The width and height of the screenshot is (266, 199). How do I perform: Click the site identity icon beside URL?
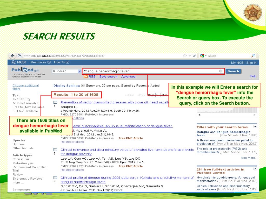tap(20, 56)
